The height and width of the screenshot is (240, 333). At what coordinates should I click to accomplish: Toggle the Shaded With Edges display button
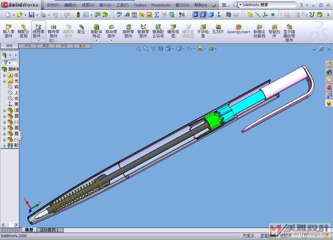[x=196, y=15]
